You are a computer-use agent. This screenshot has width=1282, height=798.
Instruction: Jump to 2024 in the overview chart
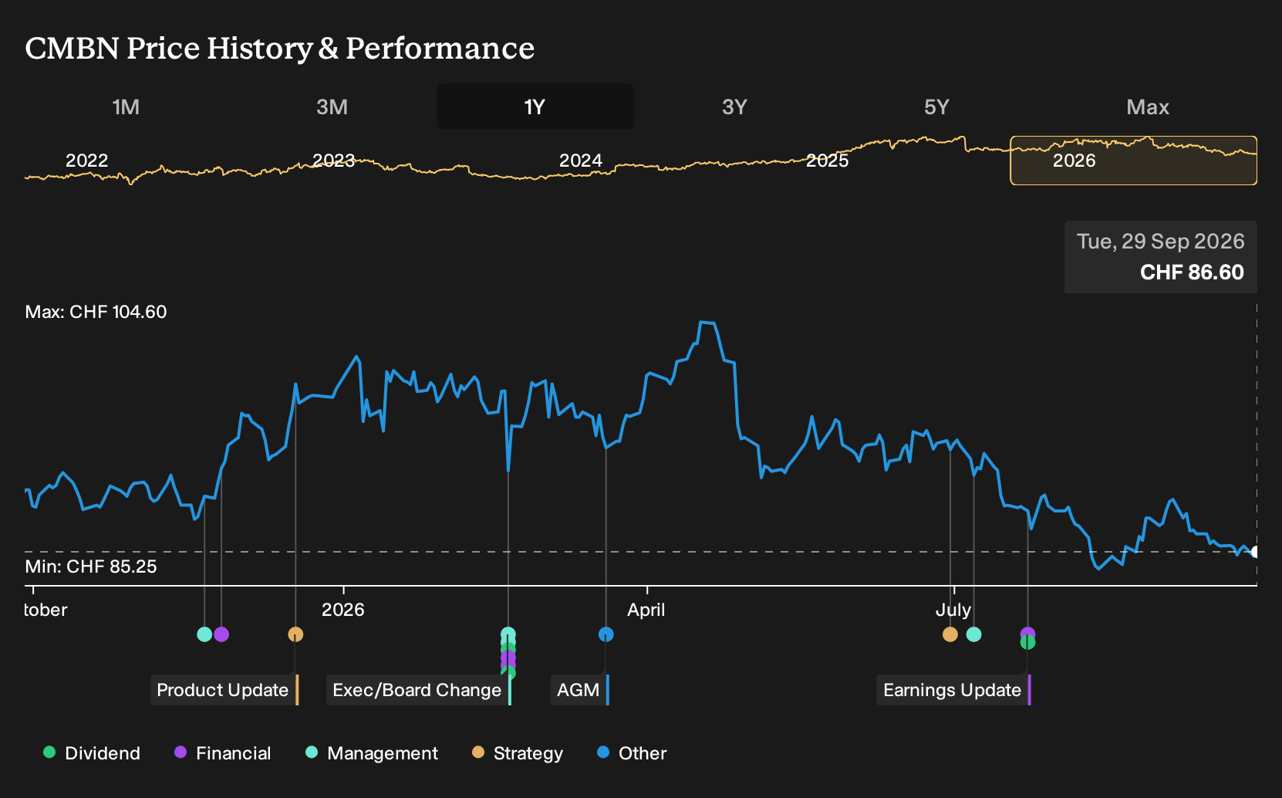[580, 161]
